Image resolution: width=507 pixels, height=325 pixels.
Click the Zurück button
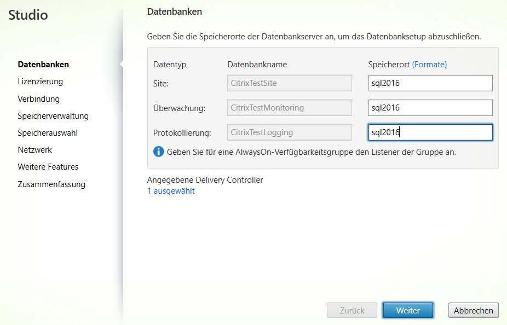(352, 310)
